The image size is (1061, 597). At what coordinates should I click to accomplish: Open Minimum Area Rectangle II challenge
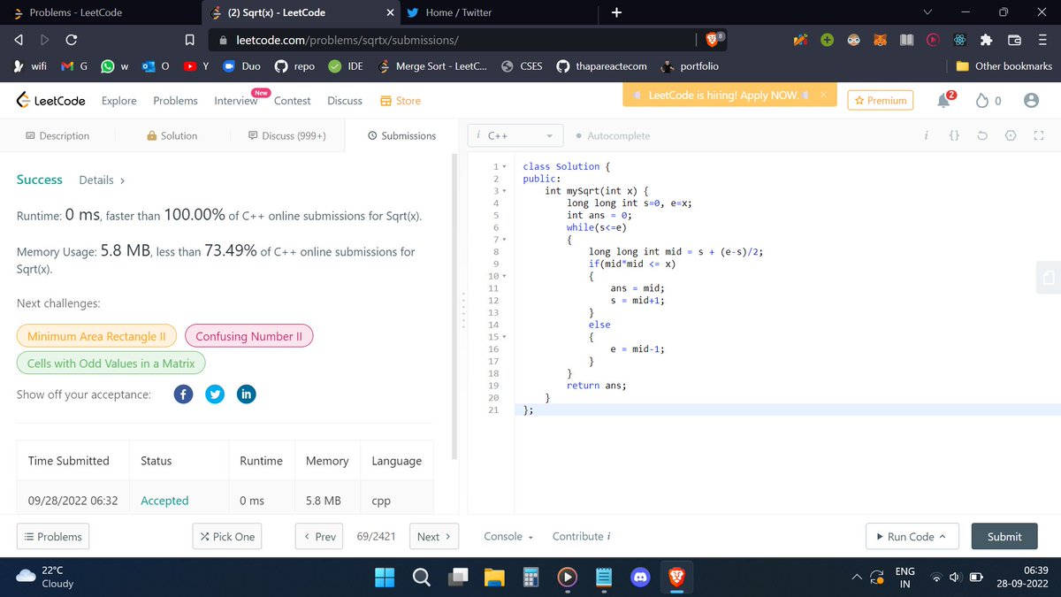[96, 337]
